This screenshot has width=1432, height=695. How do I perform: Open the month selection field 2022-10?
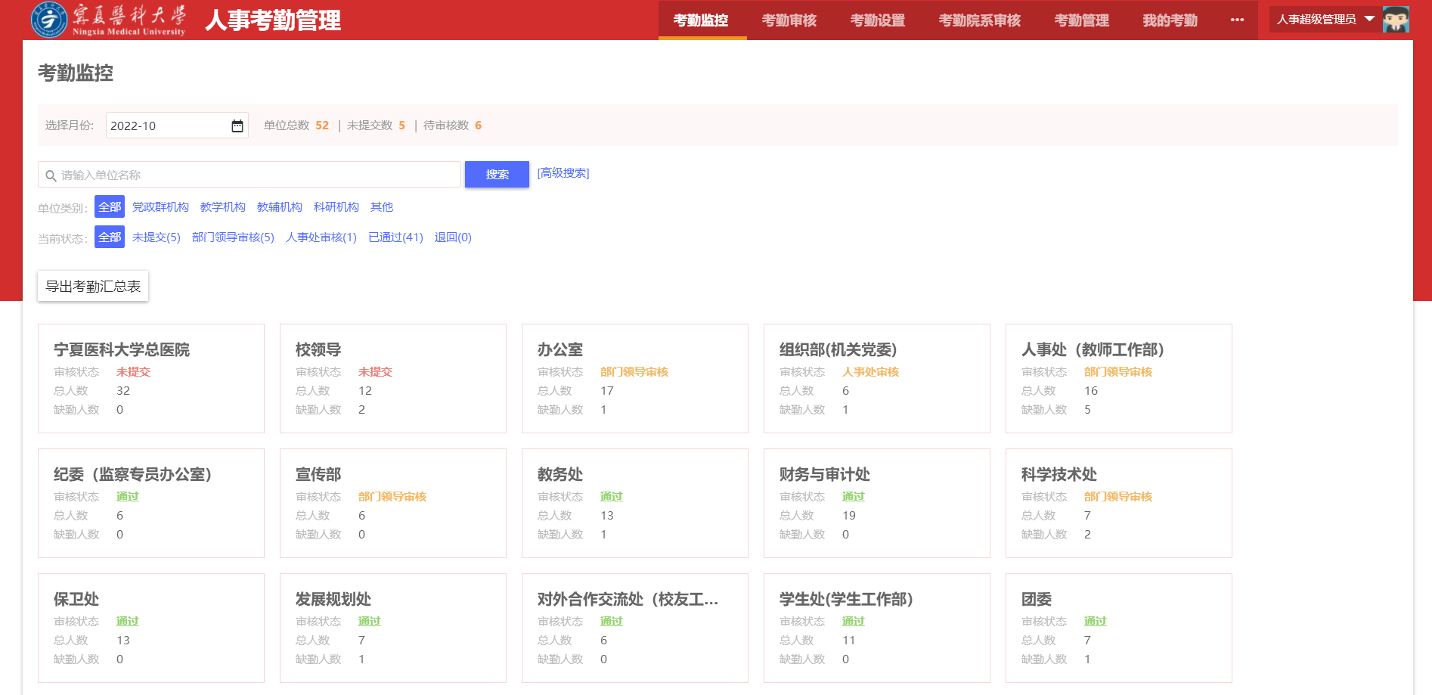click(x=166, y=126)
